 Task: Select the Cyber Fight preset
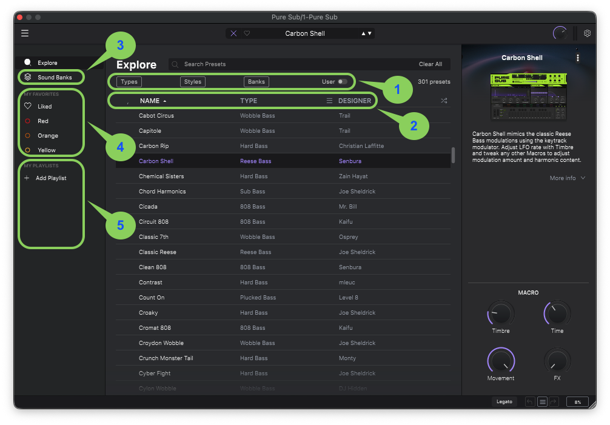click(283, 373)
